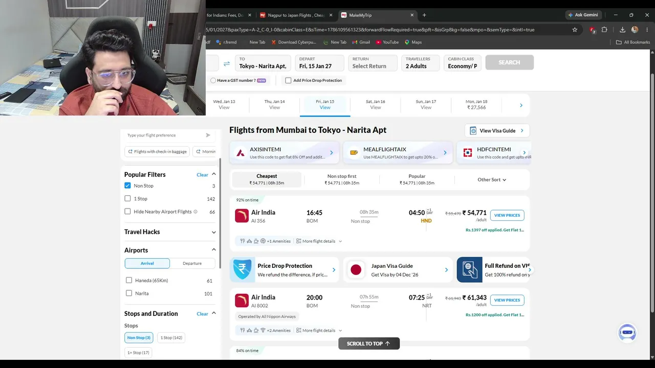Open the Maps bookmark

(x=413, y=42)
